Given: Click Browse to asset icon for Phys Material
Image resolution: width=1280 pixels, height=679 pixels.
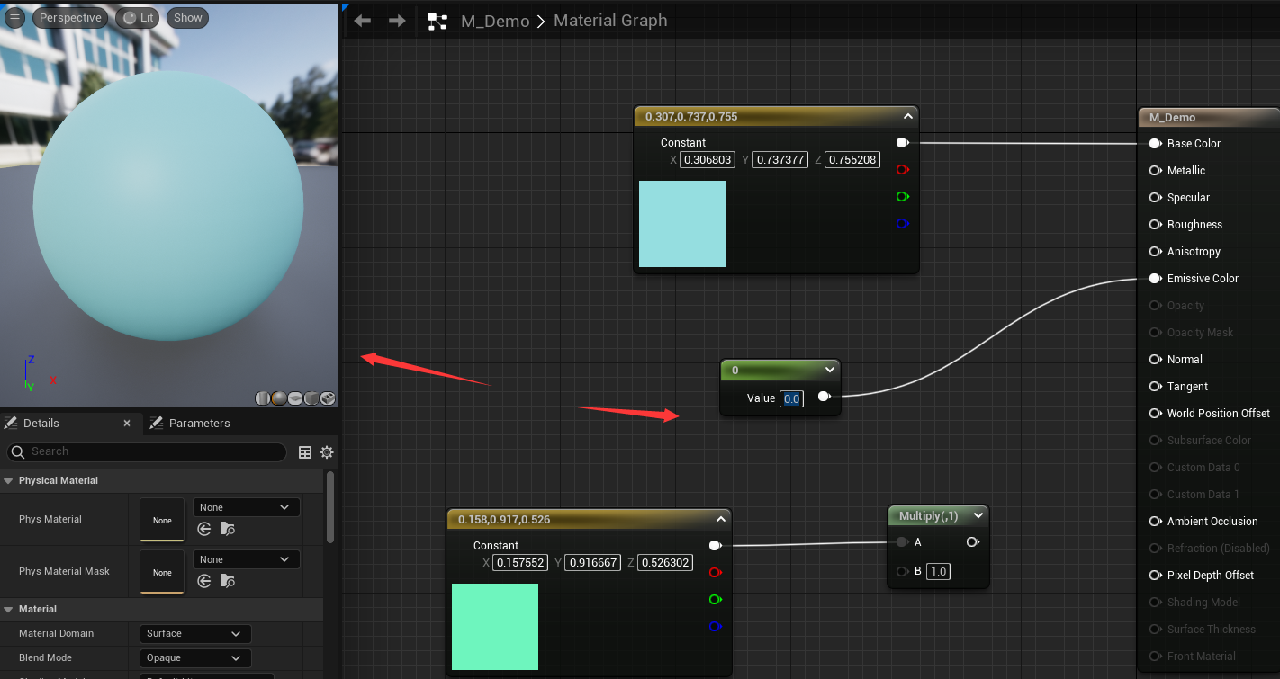Looking at the screenshot, I should pyautogui.click(x=227, y=530).
